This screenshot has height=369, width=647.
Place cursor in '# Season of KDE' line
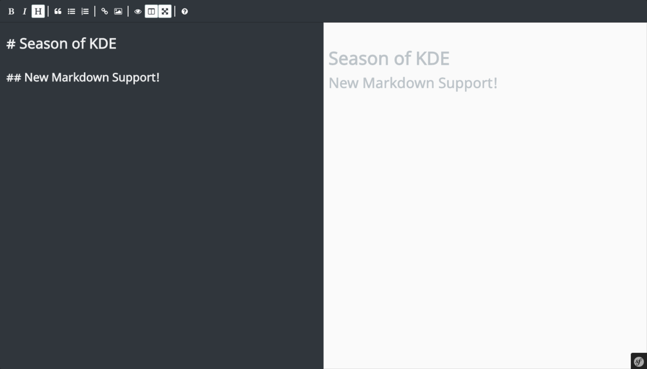67,44
